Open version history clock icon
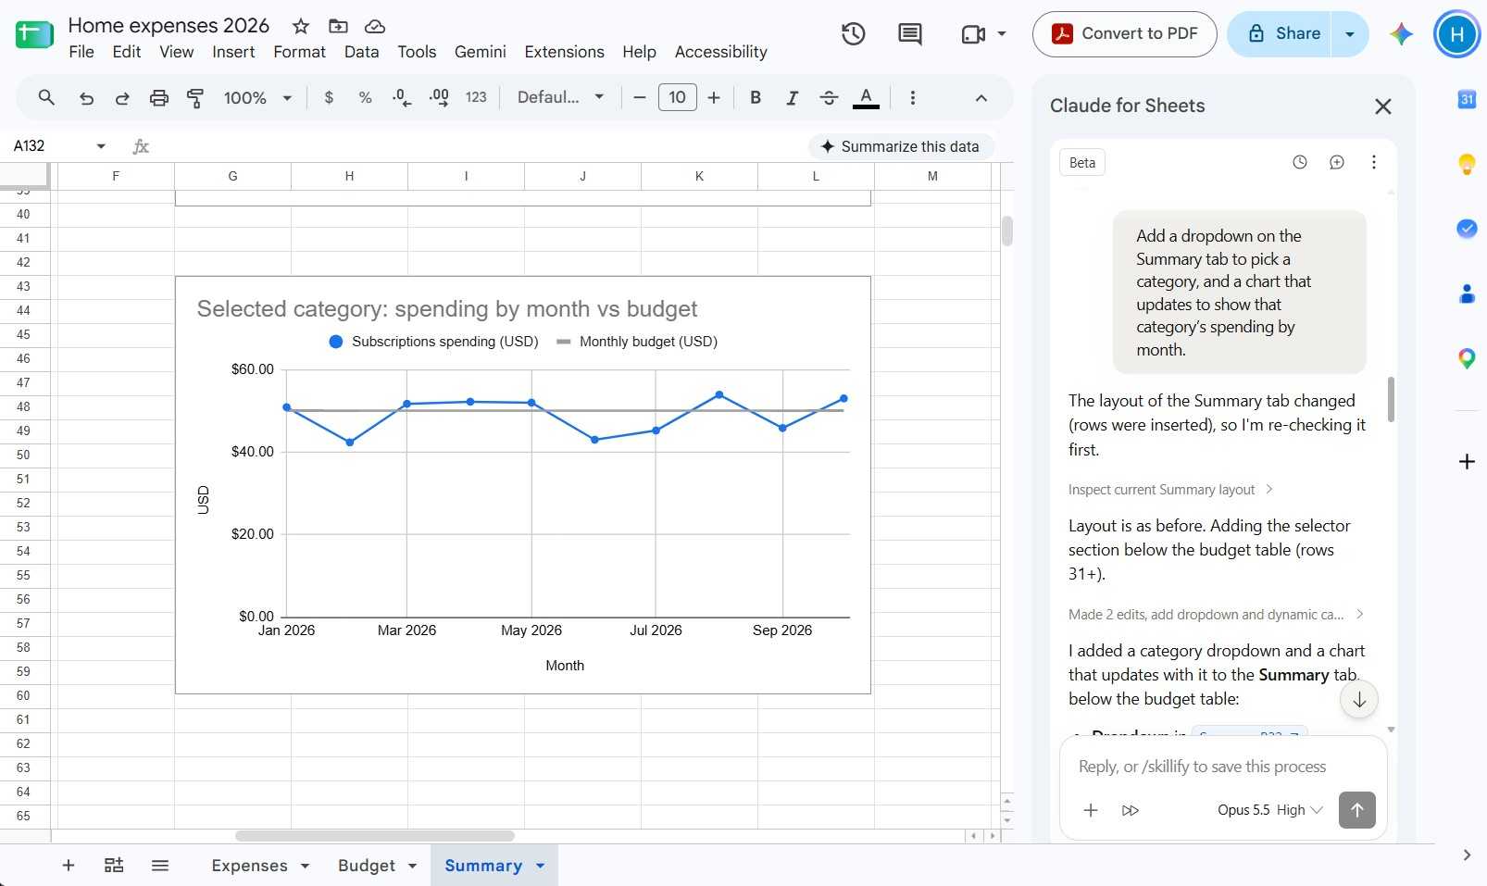Viewport: 1487px width, 886px height. tap(853, 34)
